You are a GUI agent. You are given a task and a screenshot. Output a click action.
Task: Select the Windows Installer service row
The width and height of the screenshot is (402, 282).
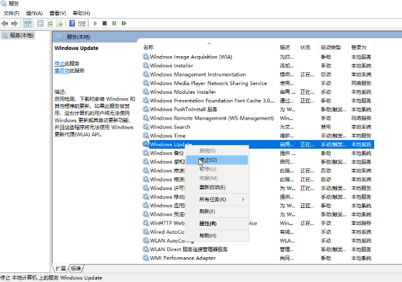point(258,65)
